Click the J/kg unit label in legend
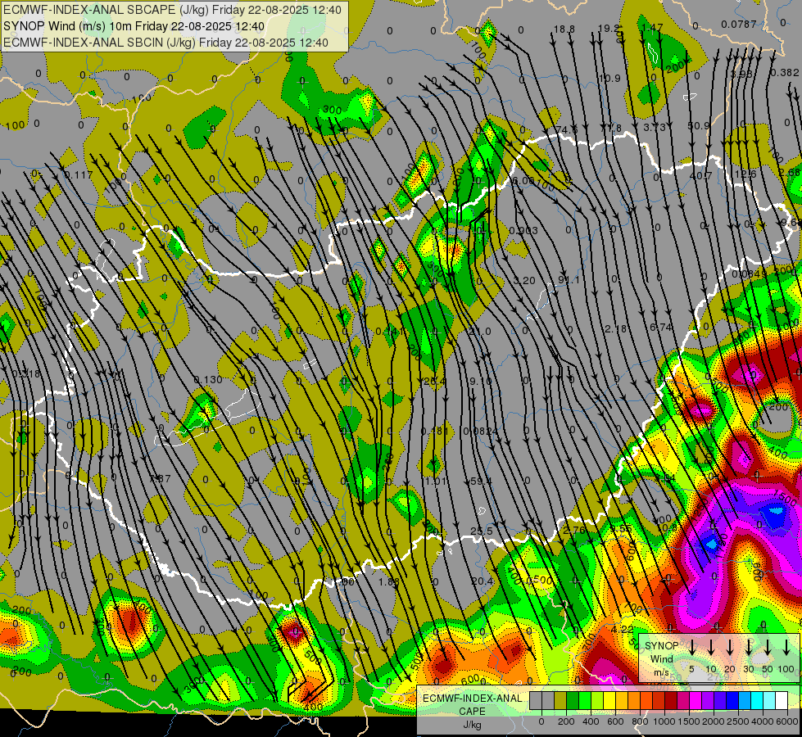Screen dimensions: 802x737 coord(472,725)
